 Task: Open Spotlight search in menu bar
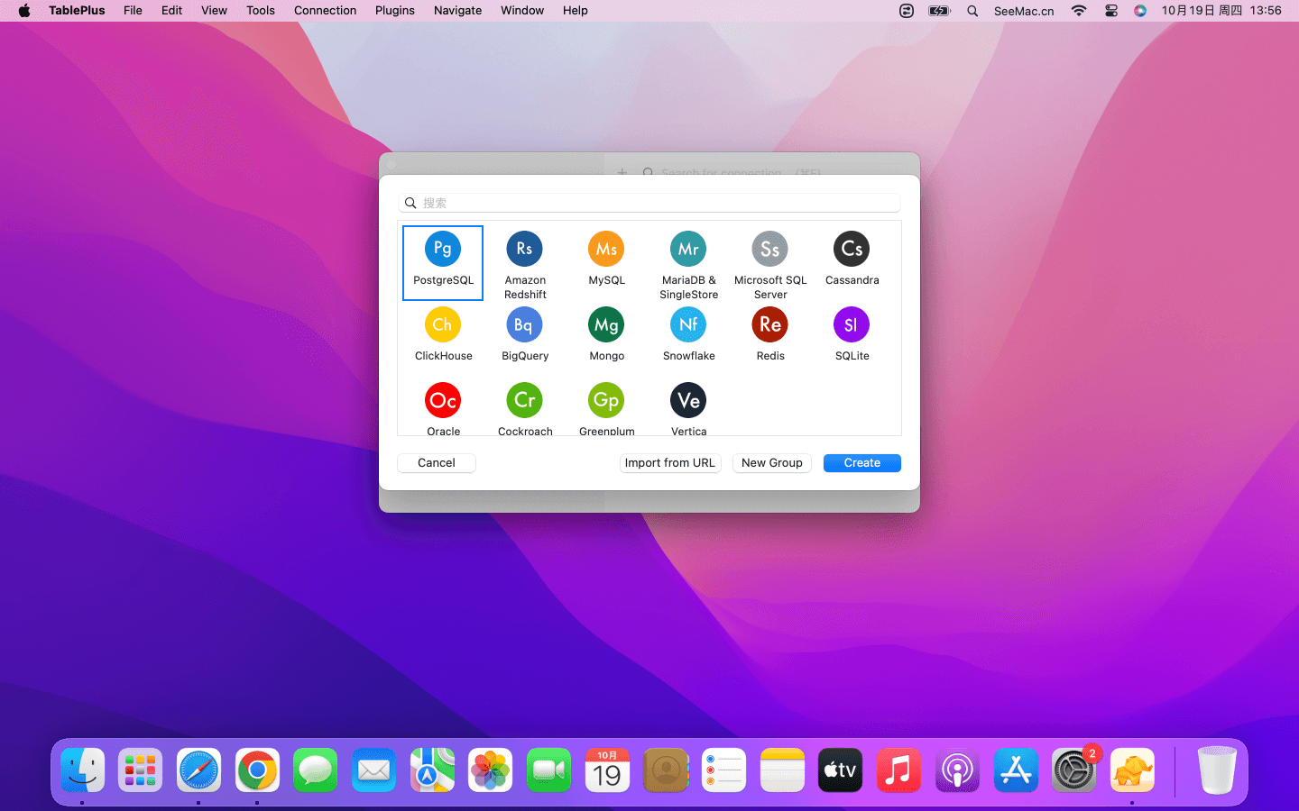click(x=972, y=11)
